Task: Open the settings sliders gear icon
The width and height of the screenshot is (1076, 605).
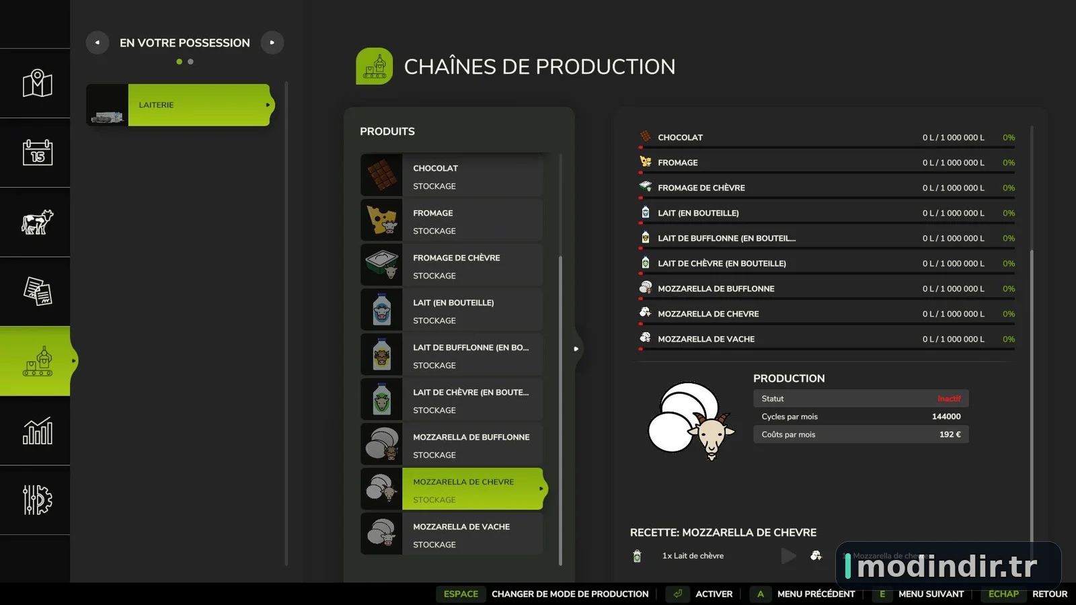Action: (x=38, y=499)
